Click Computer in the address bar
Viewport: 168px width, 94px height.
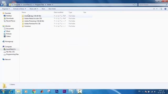tap(17, 5)
